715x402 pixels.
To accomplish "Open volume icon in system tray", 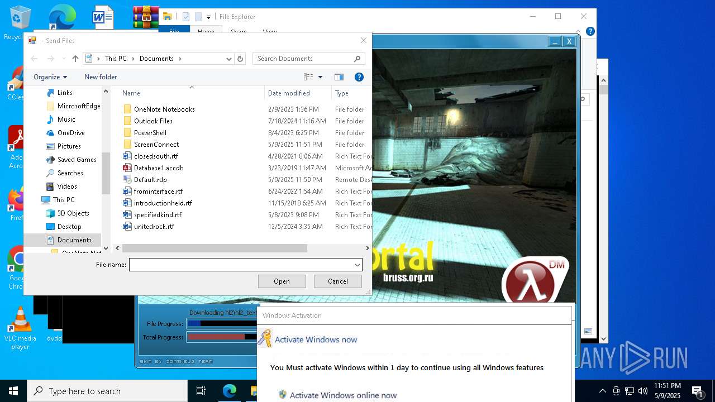I will (x=643, y=391).
